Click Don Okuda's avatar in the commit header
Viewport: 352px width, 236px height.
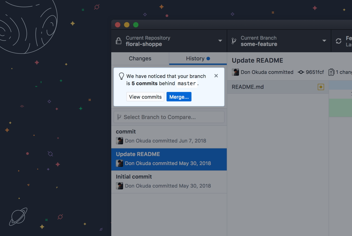pos(235,72)
